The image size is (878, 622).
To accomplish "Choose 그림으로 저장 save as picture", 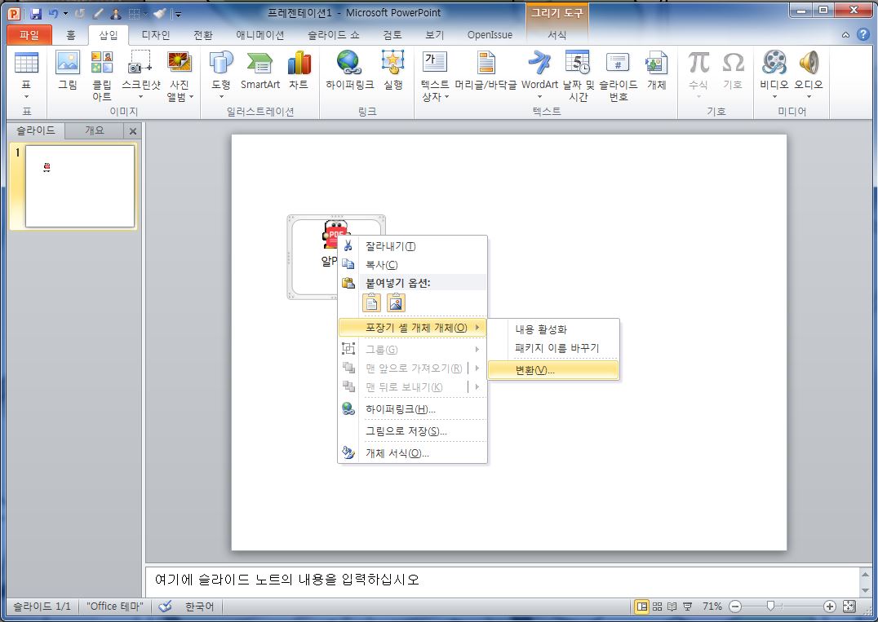I will pos(413,431).
